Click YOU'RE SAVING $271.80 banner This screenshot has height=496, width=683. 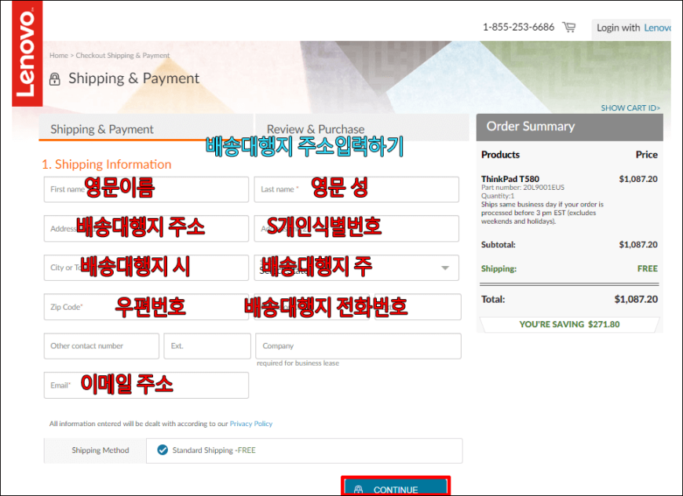pyautogui.click(x=569, y=324)
